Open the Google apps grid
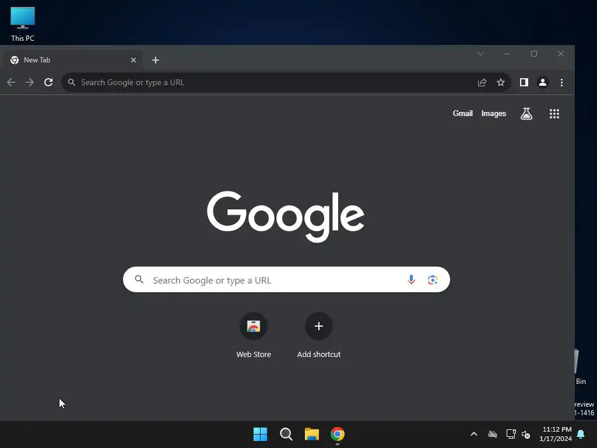597x448 pixels. (x=554, y=114)
